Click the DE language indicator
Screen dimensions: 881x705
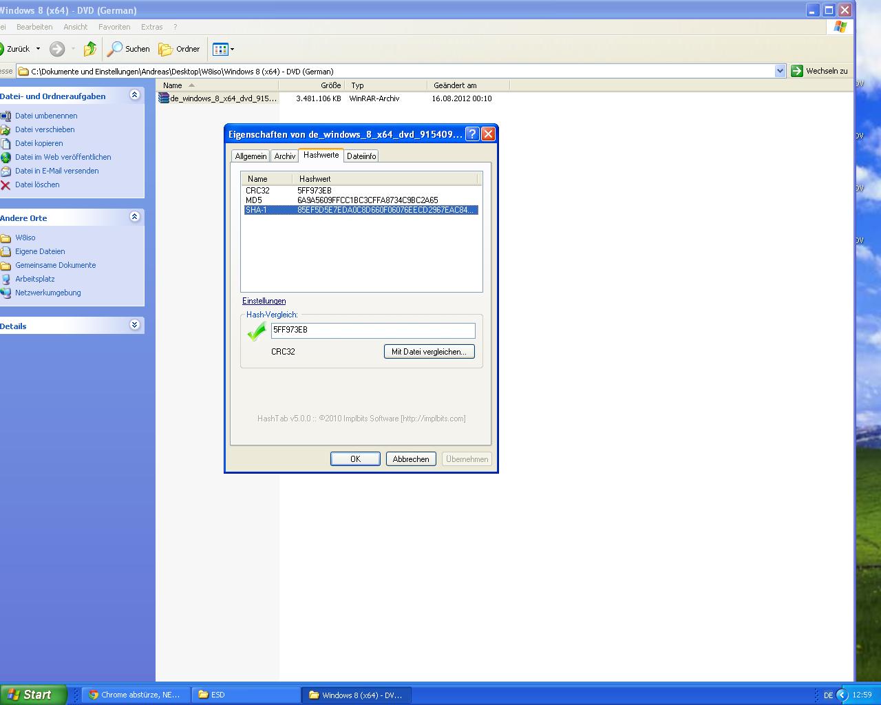[x=828, y=695]
